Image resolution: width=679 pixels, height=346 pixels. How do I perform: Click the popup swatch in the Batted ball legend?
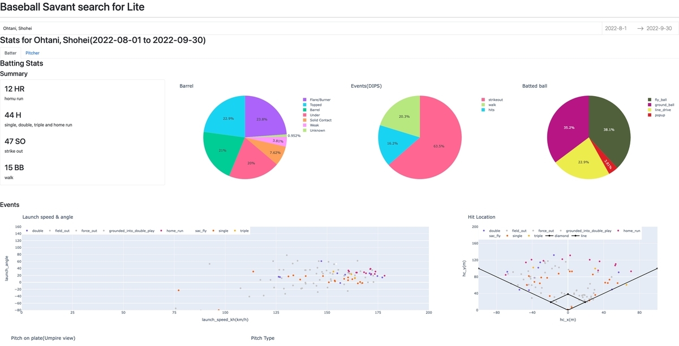click(x=649, y=115)
